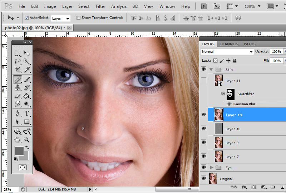Hide Layer 10 using its eye icon
286x193 pixels.
click(x=204, y=128)
